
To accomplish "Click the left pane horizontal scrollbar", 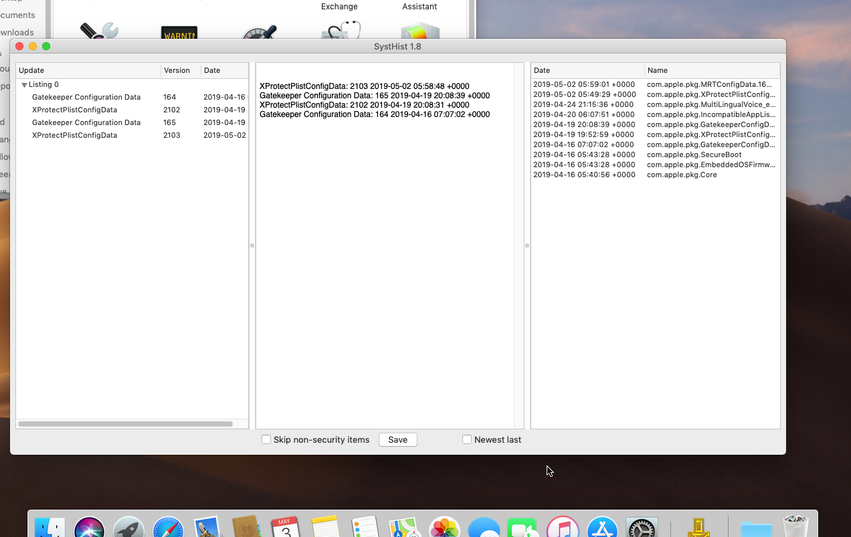I will point(125,423).
